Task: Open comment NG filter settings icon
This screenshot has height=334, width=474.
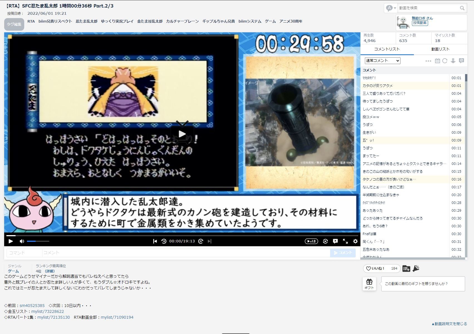Action: [461, 61]
